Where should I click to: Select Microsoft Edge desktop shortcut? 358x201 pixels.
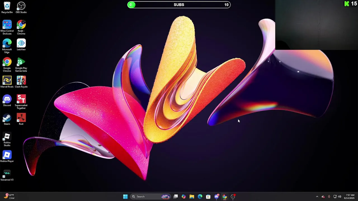[x=7, y=46]
